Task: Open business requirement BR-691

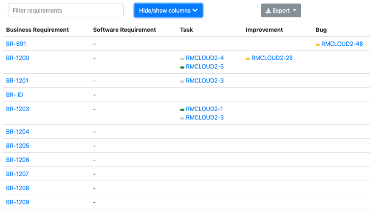Action: [16, 44]
